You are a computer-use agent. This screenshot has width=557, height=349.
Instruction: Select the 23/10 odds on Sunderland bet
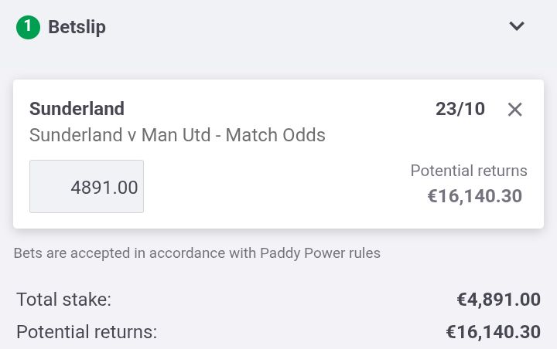coord(460,109)
